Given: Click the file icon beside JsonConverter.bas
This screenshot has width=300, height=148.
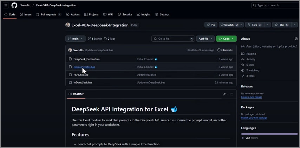Looking at the screenshot, I should (x=70, y=67).
